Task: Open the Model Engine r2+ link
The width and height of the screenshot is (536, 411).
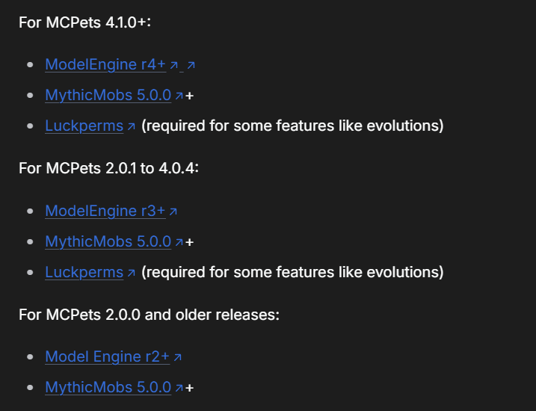Action: click(107, 356)
